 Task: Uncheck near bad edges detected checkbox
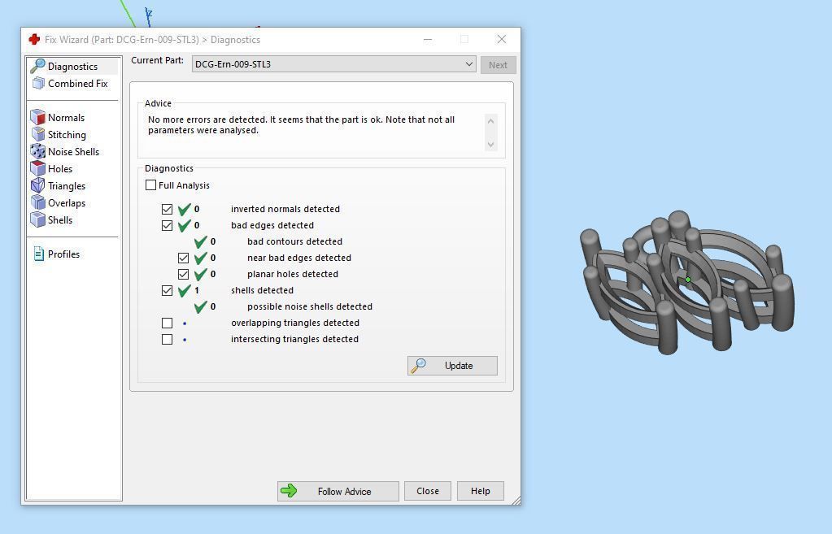point(184,258)
